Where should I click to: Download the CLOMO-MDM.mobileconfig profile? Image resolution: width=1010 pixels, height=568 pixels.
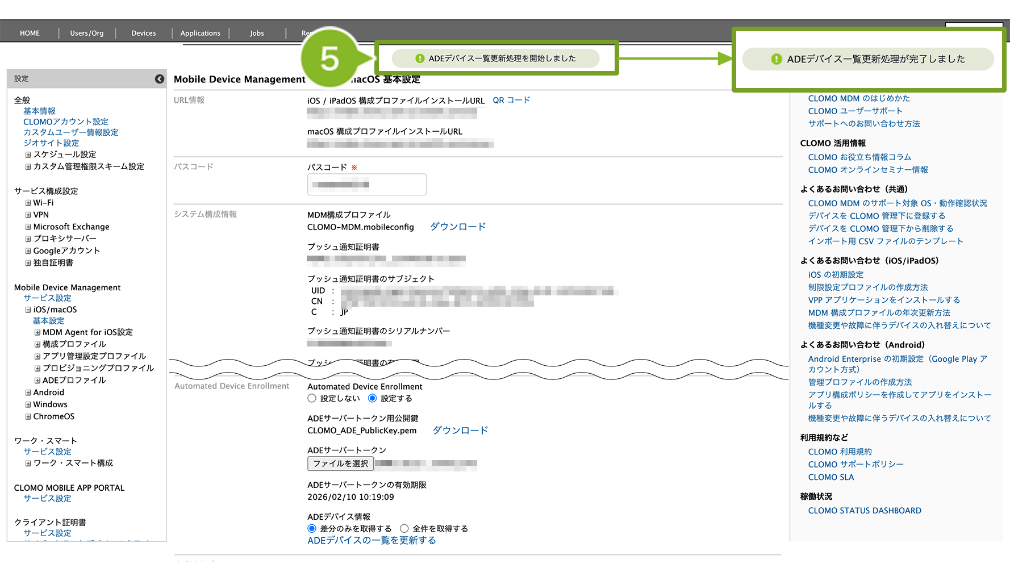(x=457, y=227)
